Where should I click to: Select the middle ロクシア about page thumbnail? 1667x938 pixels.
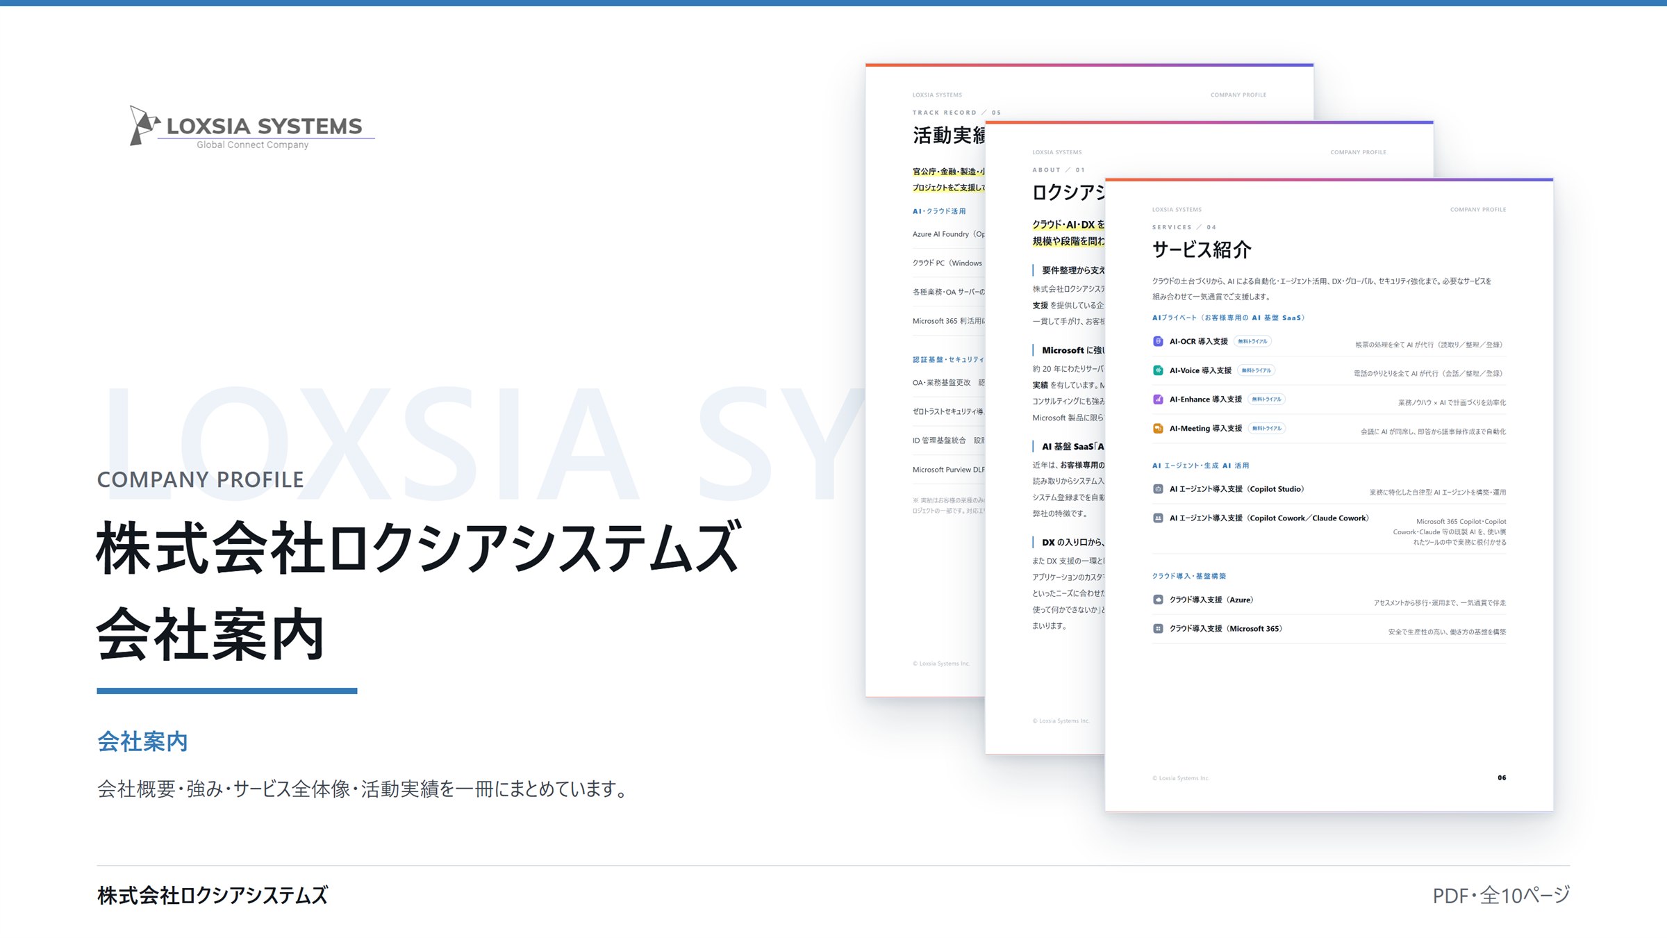(x=1045, y=438)
